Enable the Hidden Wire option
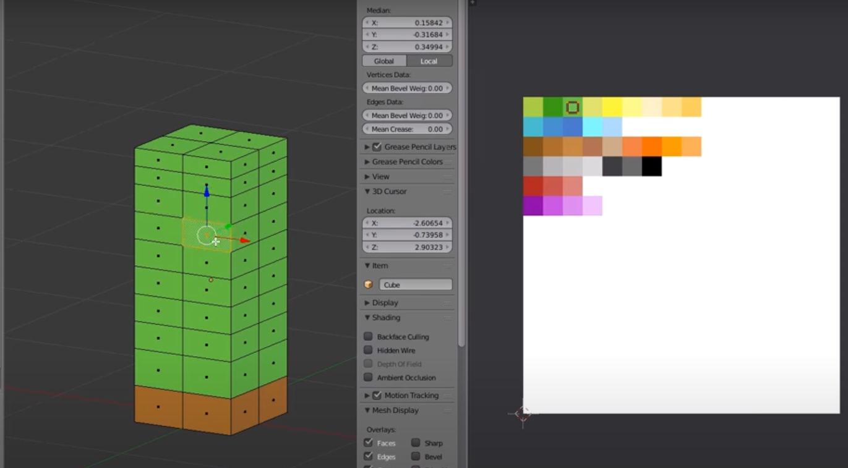Image resolution: width=848 pixels, height=468 pixels. (x=368, y=350)
